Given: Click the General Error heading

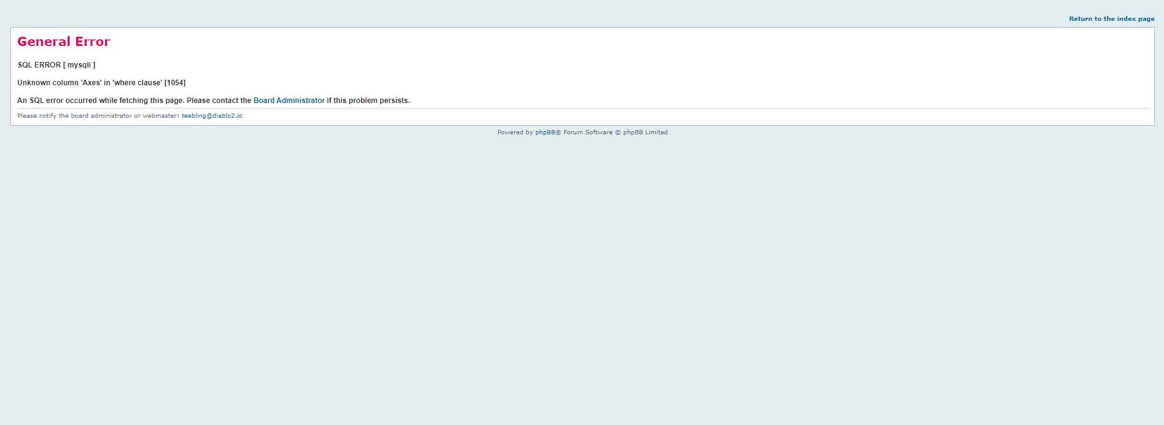Looking at the screenshot, I should coord(63,42).
